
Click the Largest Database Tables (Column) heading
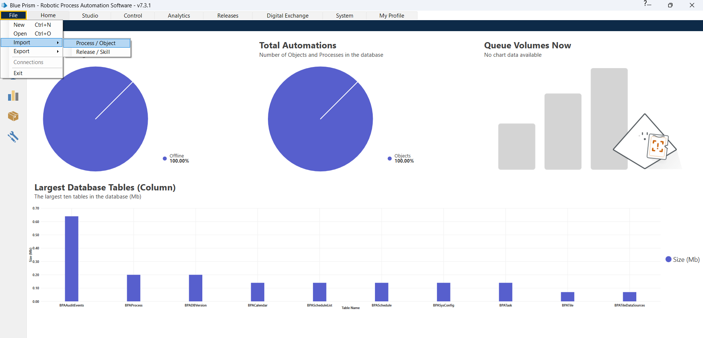click(x=105, y=187)
